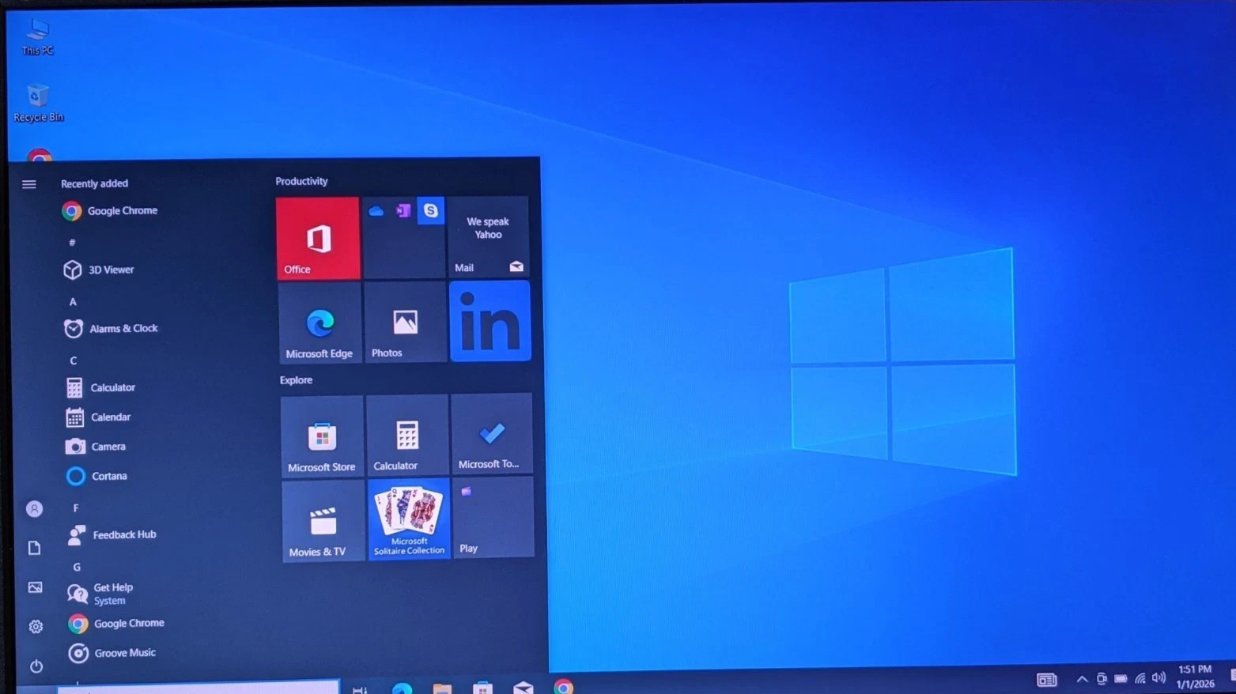Jump to the letter F section header
1236x694 pixels.
(76, 508)
